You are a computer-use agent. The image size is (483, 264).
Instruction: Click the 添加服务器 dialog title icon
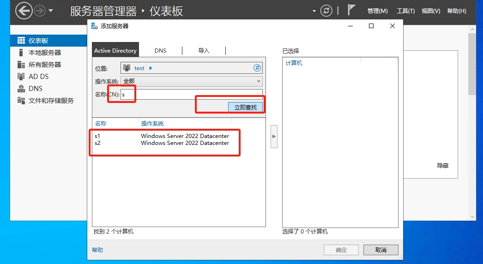[x=95, y=26]
